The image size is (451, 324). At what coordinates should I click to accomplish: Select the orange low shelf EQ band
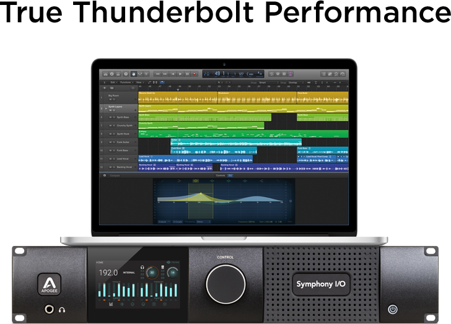tap(179, 181)
